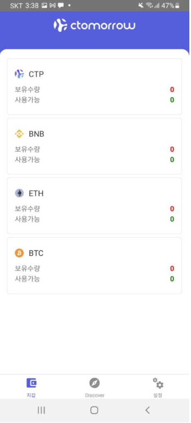Select the Bitcoin BTC icon
The height and width of the screenshot is (423, 191).
click(x=19, y=253)
